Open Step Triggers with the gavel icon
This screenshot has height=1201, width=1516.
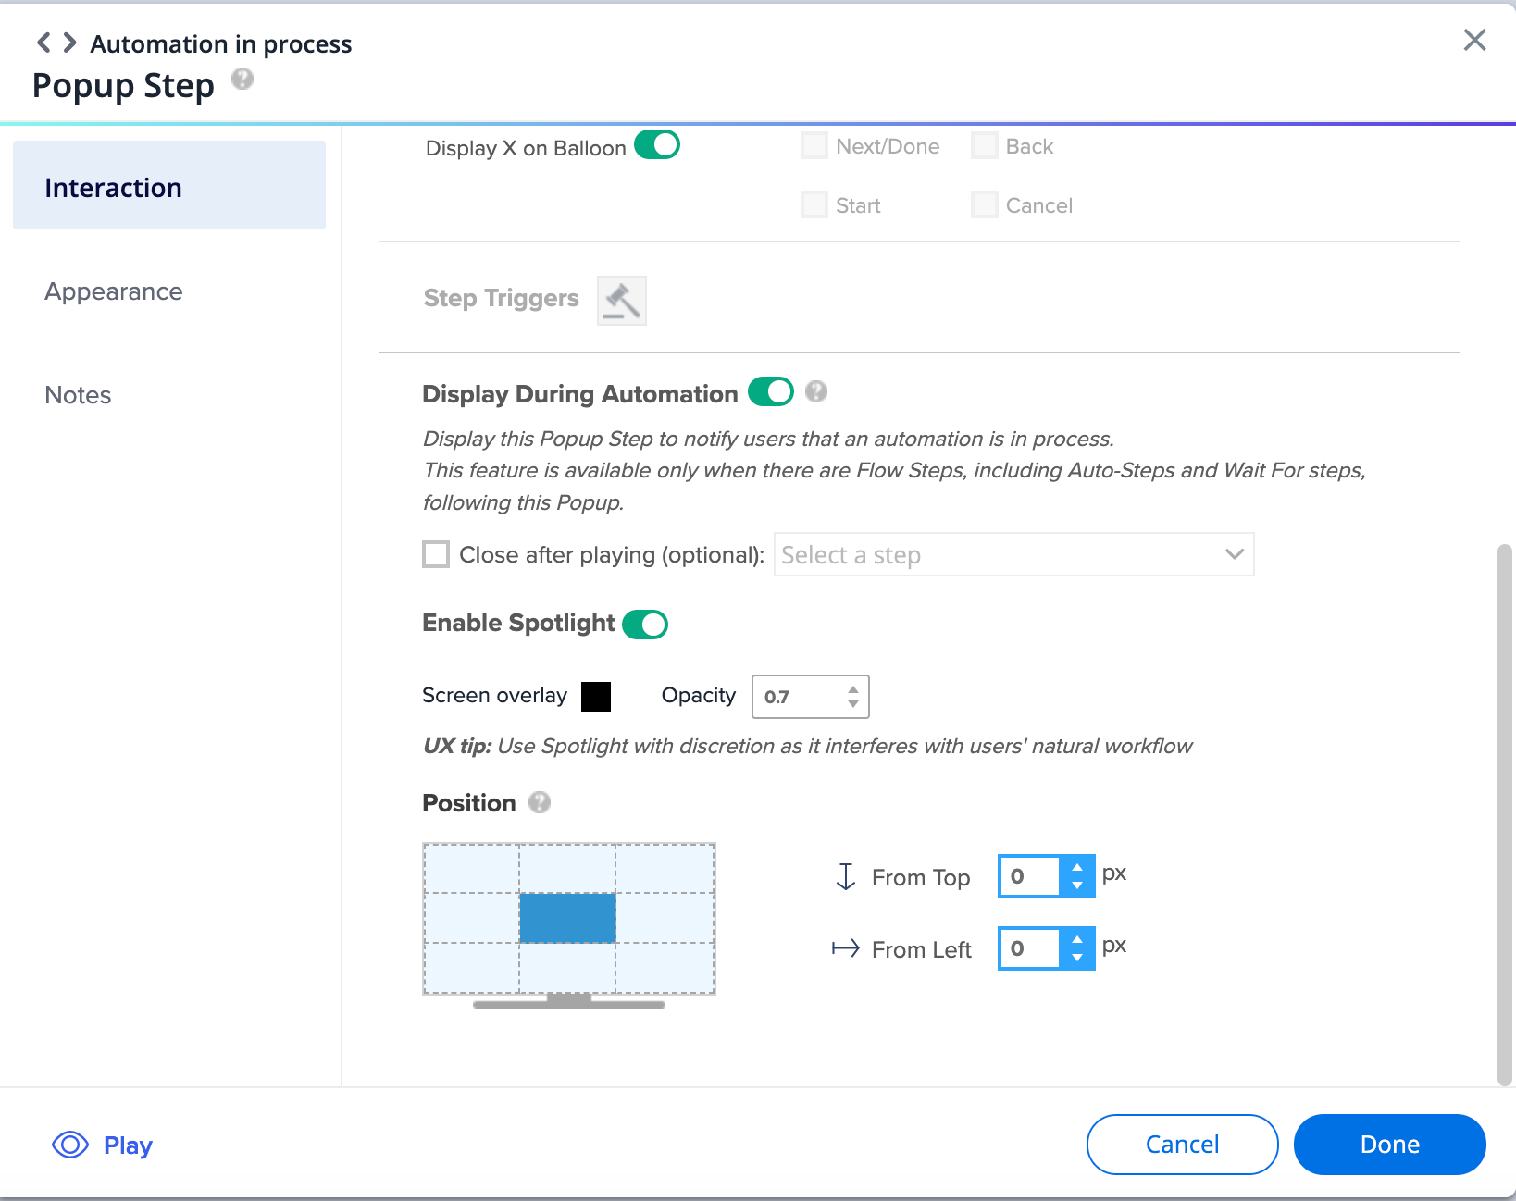point(621,300)
